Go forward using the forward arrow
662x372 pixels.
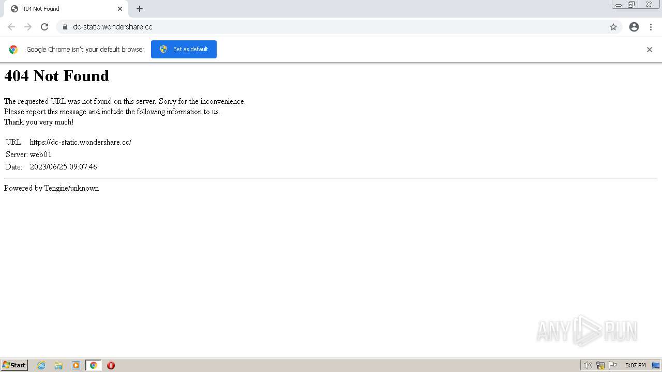[x=28, y=27]
